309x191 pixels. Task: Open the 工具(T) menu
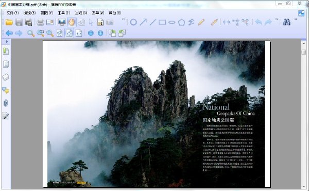[x=64, y=13]
